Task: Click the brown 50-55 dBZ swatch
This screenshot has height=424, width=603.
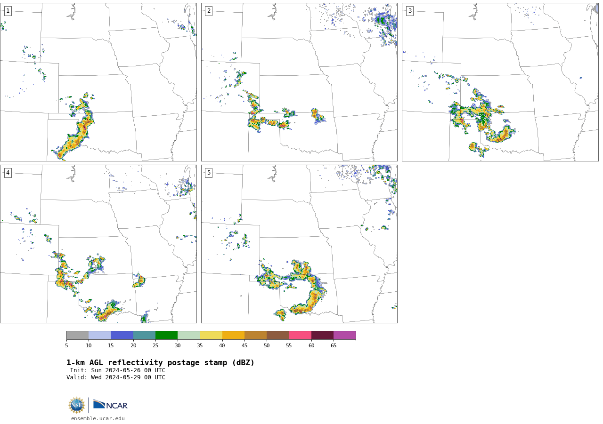Action: (278, 336)
